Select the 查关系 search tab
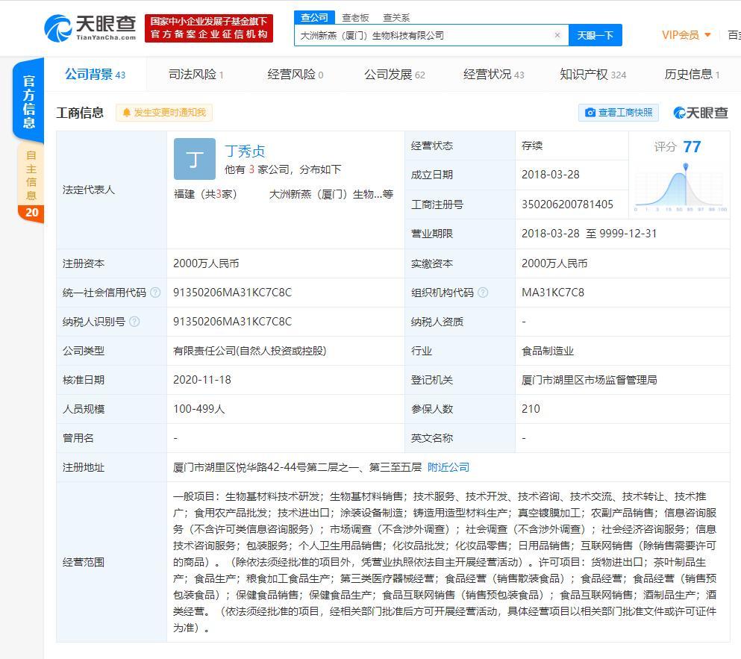The width and height of the screenshot is (741, 659). (x=396, y=17)
